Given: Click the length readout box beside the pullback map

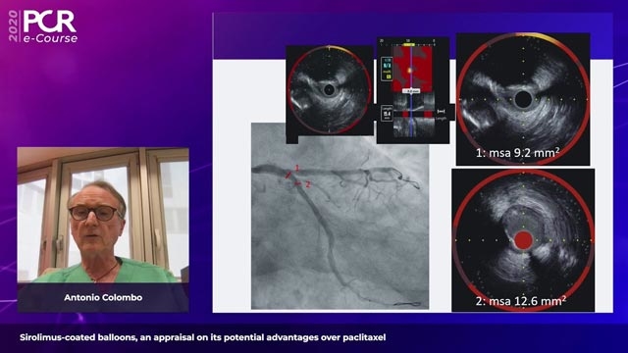Looking at the screenshot, I should point(387,114).
